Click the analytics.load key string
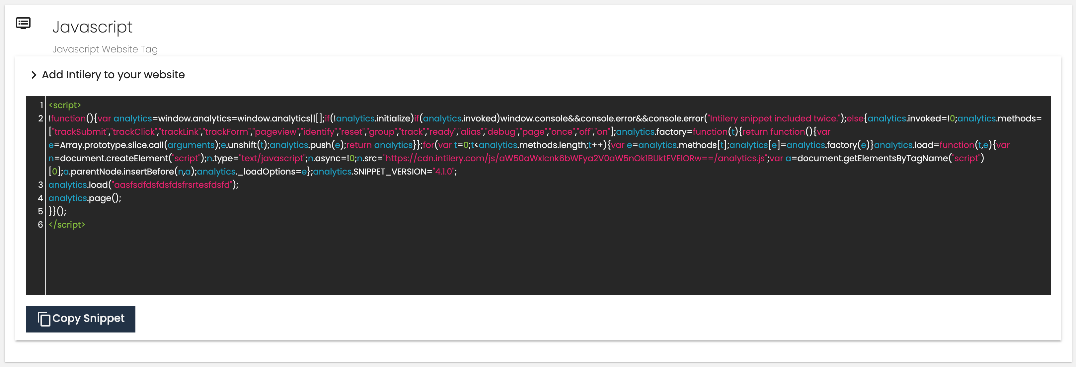The image size is (1076, 367). tap(172, 185)
